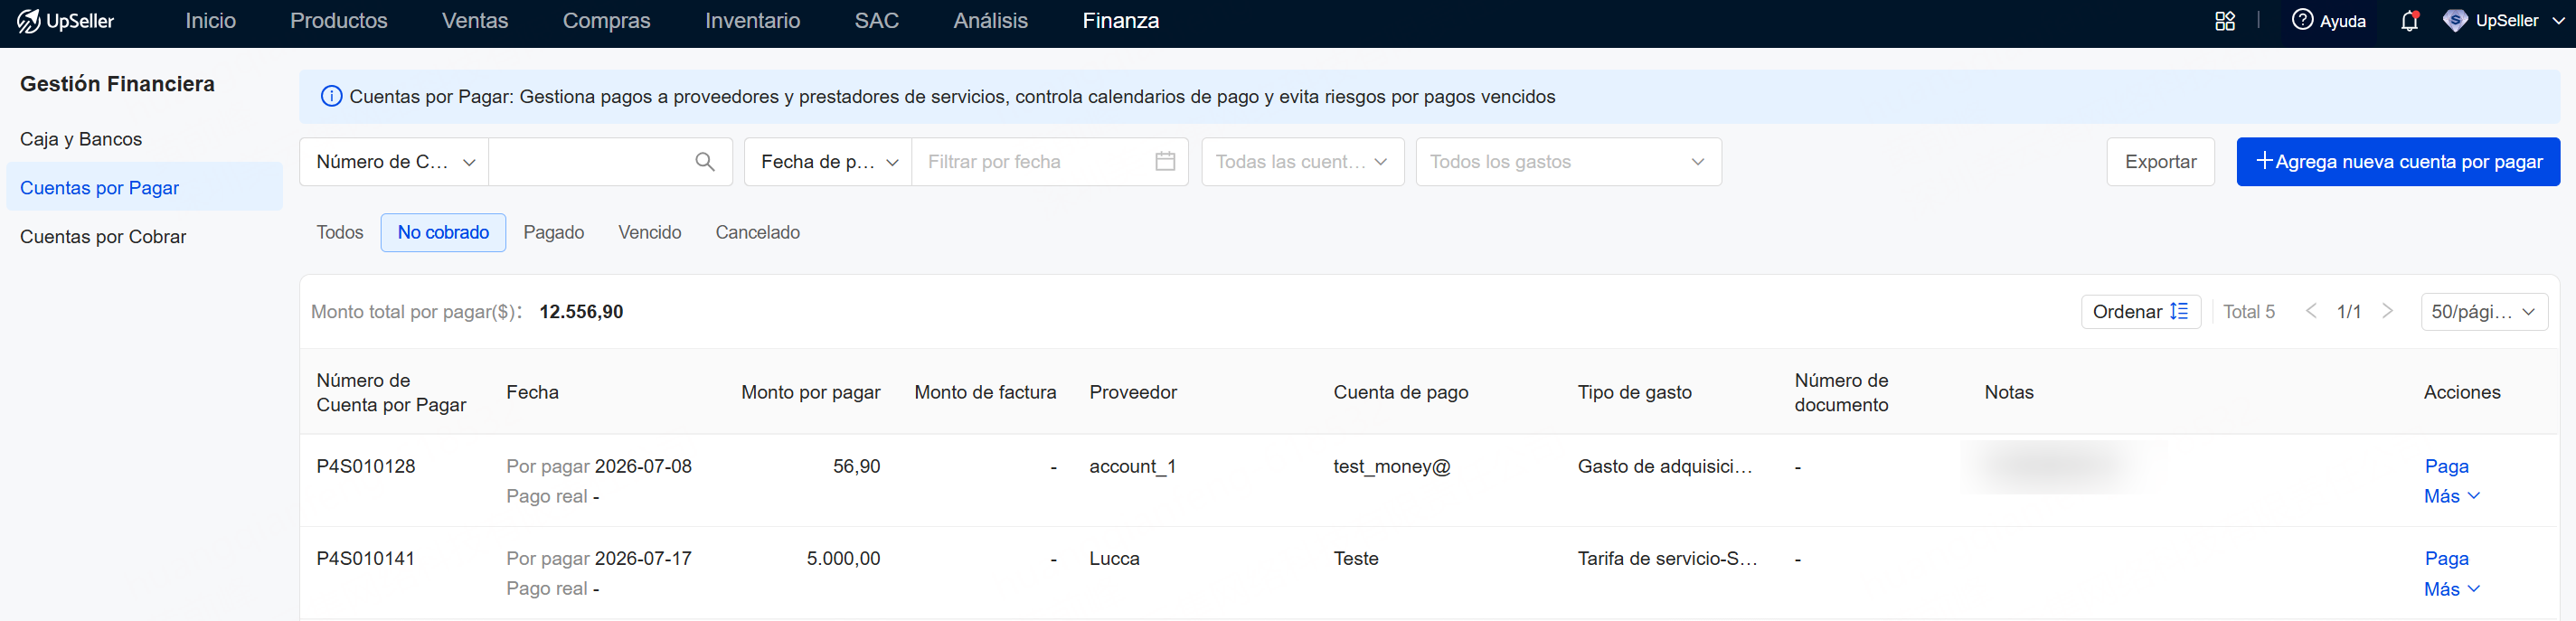The height and width of the screenshot is (621, 2576).
Task: Click provider account_1
Action: (x=1133, y=467)
